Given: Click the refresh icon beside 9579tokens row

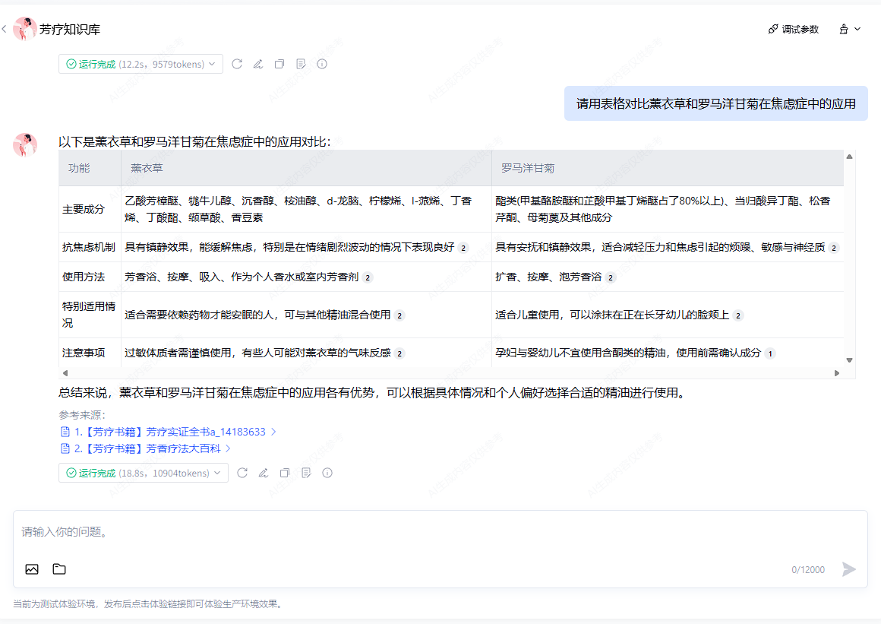Looking at the screenshot, I should coord(237,64).
